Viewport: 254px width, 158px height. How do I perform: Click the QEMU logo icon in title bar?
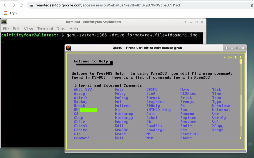(x=68, y=48)
